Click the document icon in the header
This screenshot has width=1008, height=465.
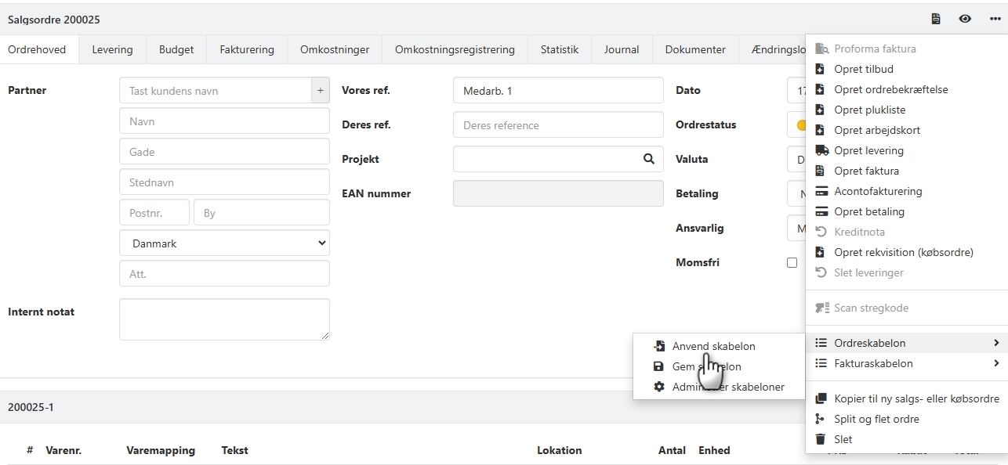point(936,20)
